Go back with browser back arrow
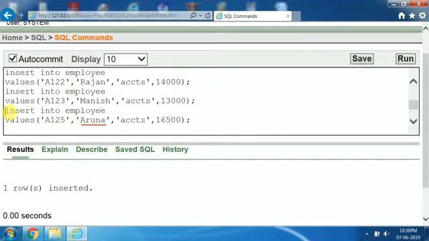Image resolution: width=429 pixels, height=241 pixels. [7, 15]
